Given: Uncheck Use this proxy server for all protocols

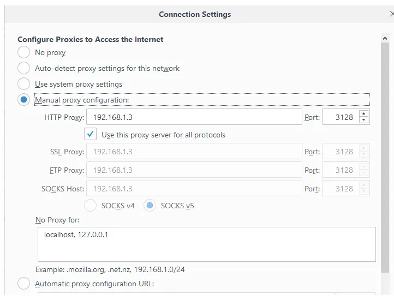Looking at the screenshot, I should [90, 134].
